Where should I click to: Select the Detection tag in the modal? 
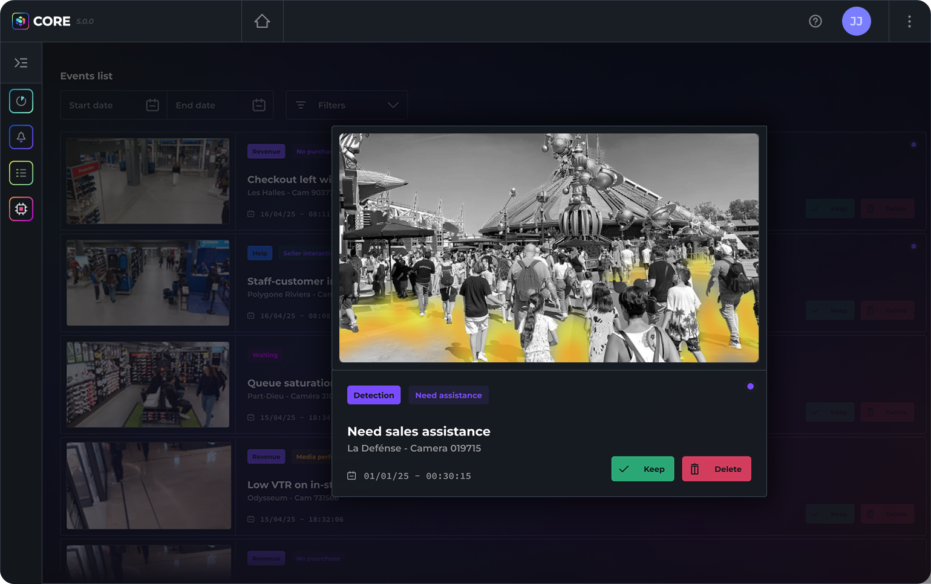point(373,395)
